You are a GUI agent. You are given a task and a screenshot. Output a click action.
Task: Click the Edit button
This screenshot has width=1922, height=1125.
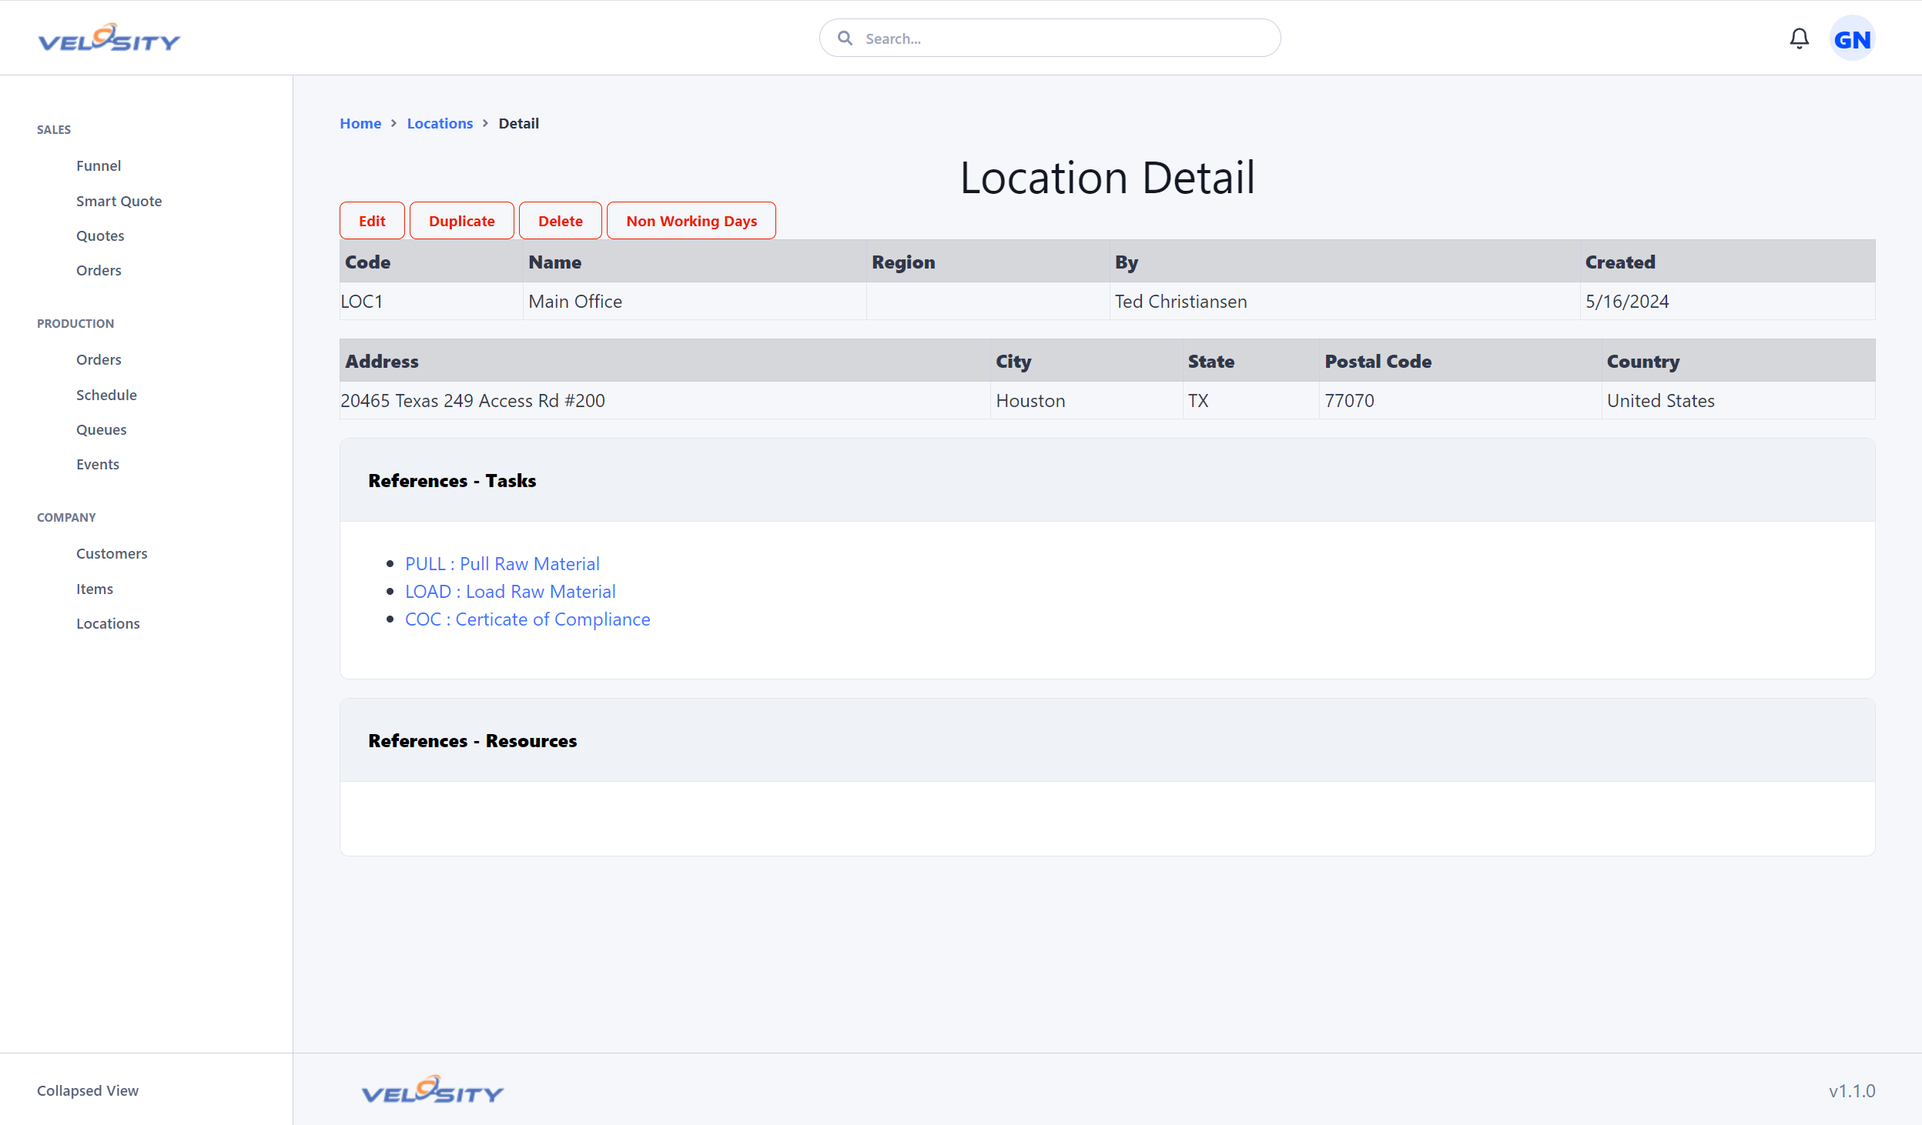372,221
